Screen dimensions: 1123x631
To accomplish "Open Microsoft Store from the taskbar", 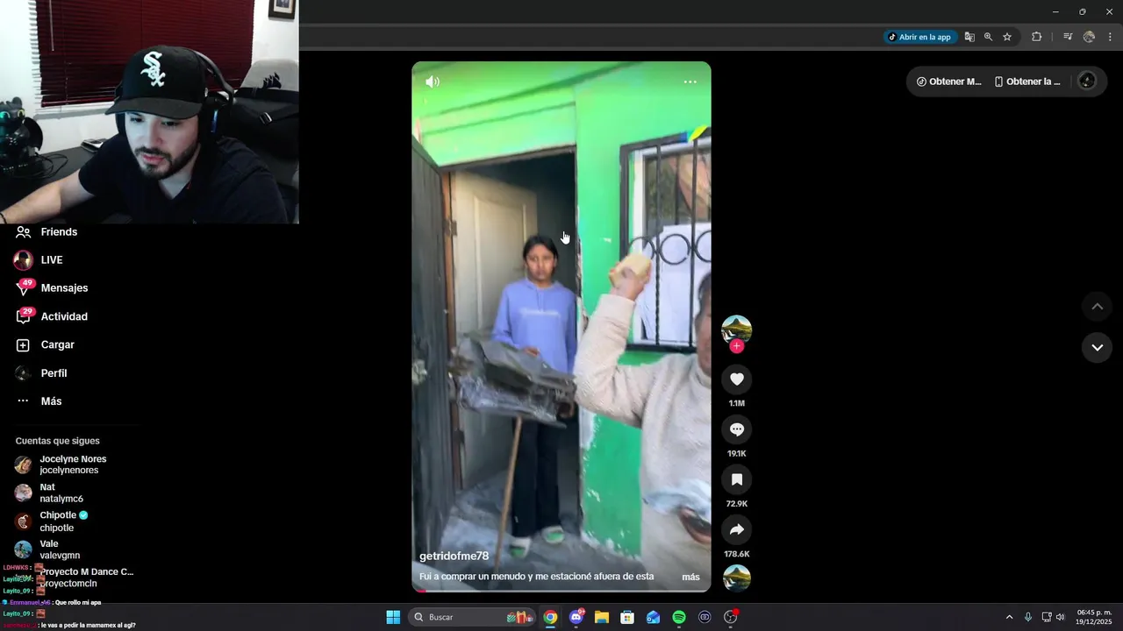I will click(x=627, y=617).
